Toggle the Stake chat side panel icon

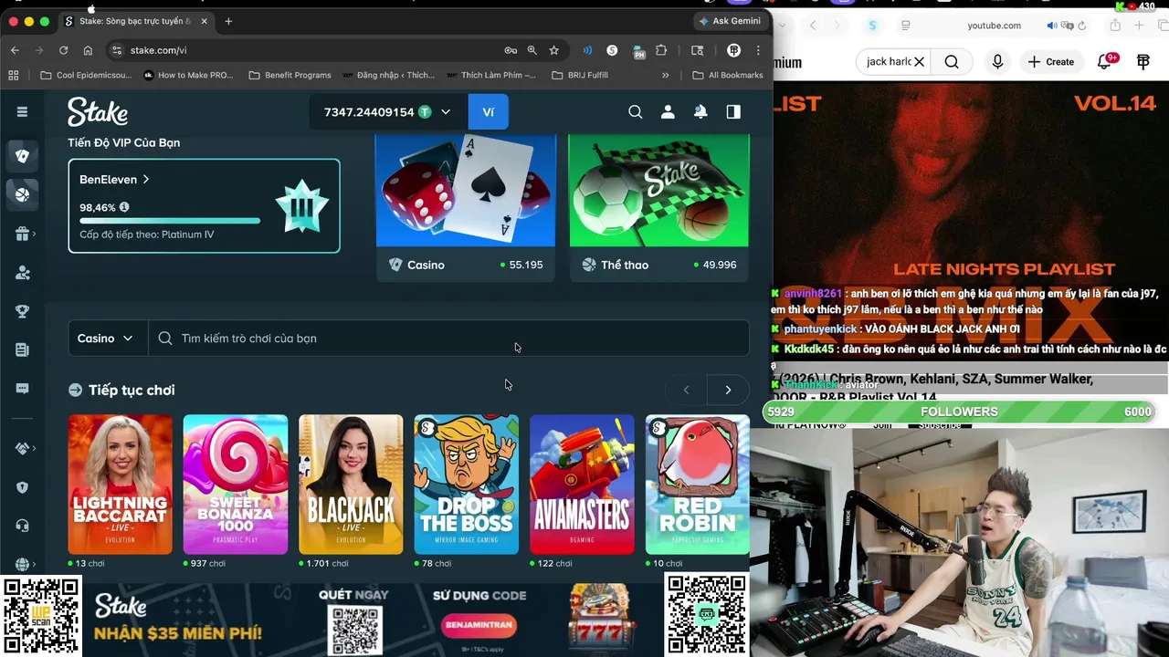click(x=733, y=111)
